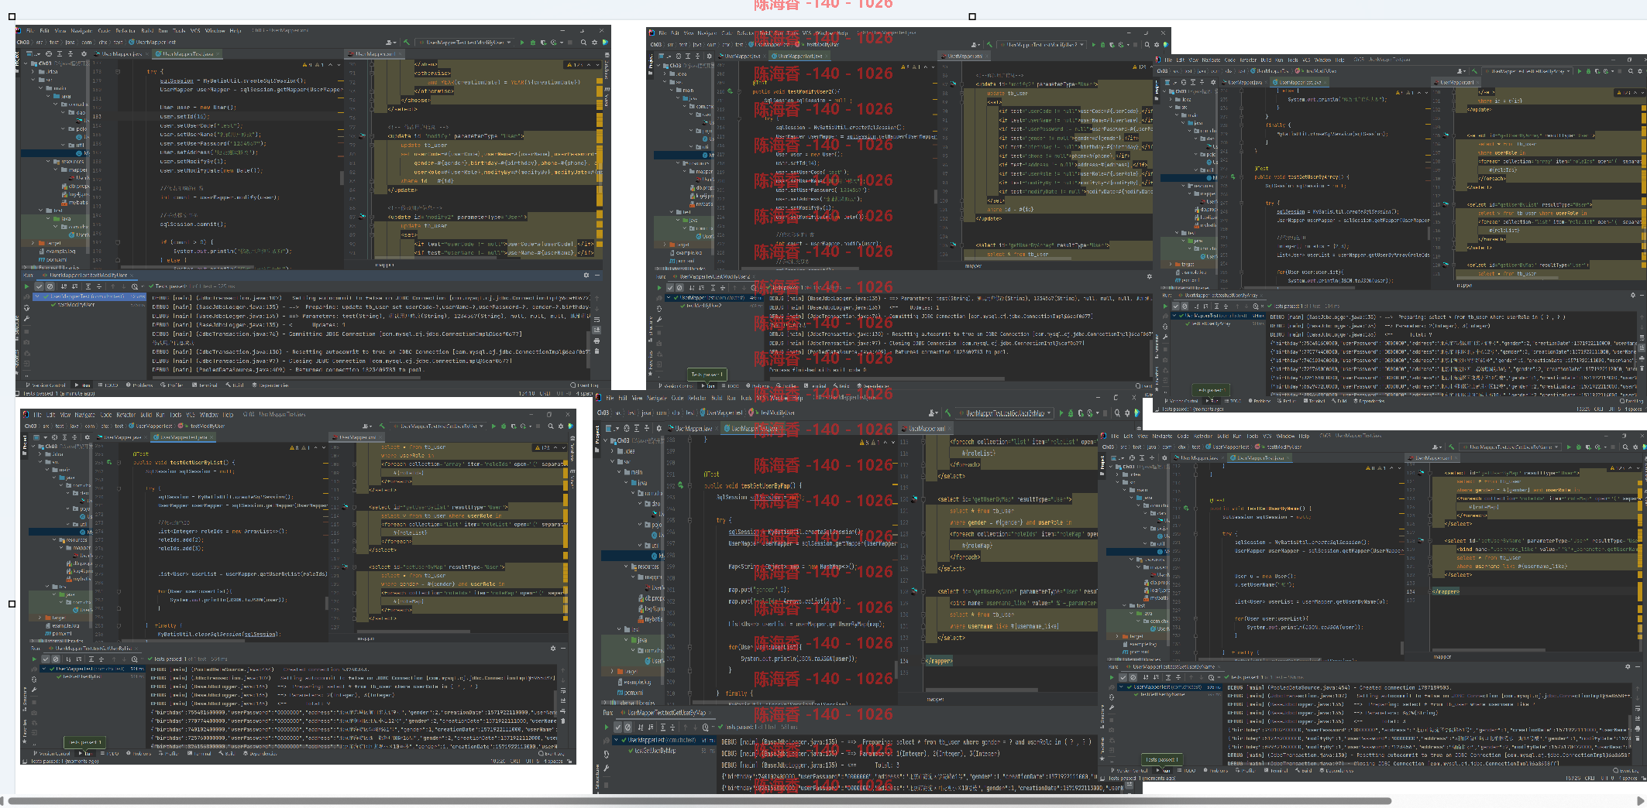Collapse Ch03 project root in testGetUserByMap window
This screenshot has height=808, width=1647.
coord(606,440)
